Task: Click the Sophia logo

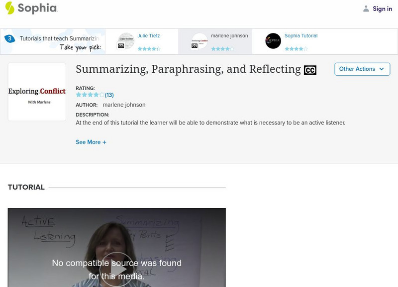Action: pos(31,8)
